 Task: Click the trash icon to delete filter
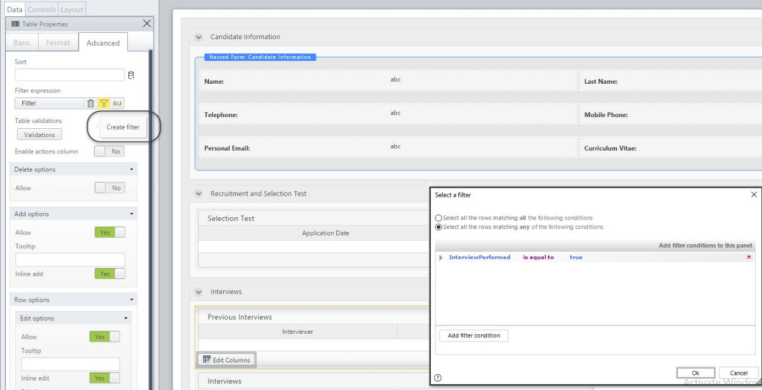point(91,103)
